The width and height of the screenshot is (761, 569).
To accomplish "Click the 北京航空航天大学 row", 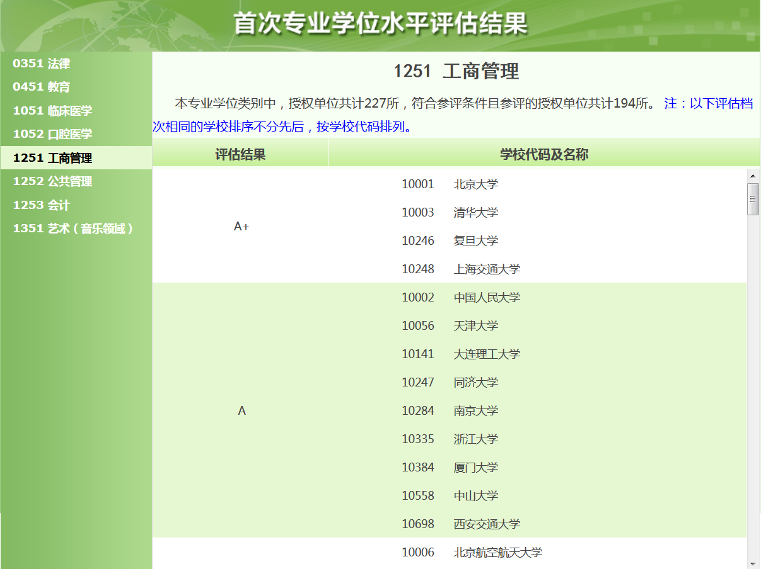I will tap(497, 553).
